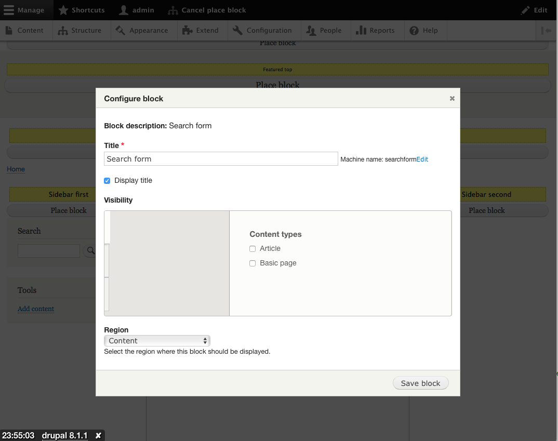
Task: Toggle toolbar orientation arrow icon
Action: (x=546, y=31)
